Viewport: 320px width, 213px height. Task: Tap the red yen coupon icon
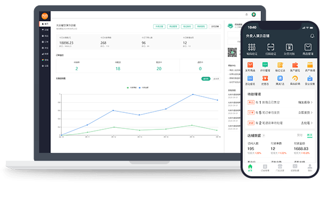[x=265, y=78]
